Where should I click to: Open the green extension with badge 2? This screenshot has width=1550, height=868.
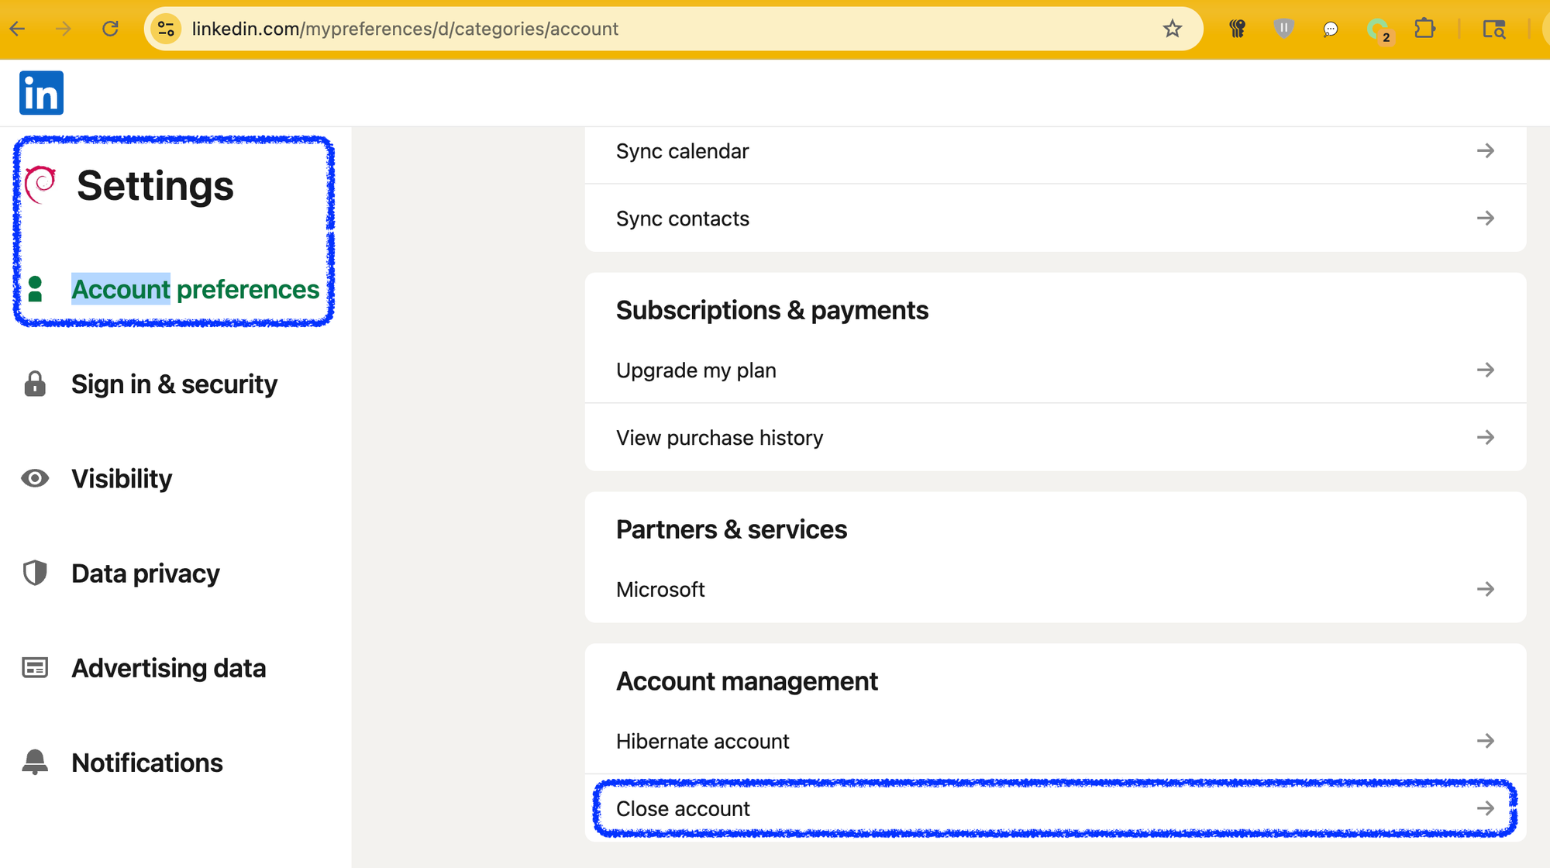point(1379,30)
